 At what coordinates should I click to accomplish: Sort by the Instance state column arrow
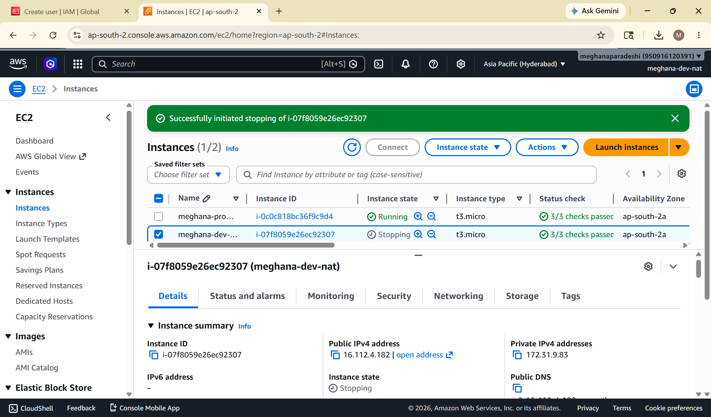click(x=436, y=199)
